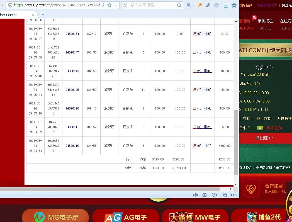The image size is (292, 222).
Task: Open the key password manager icon
Action: tap(199, 5)
